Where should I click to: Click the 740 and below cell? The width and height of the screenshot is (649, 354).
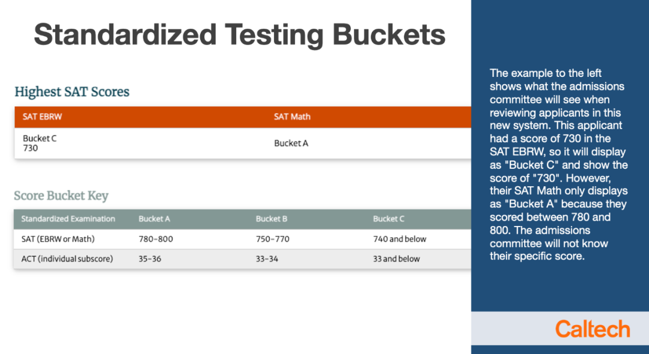click(400, 239)
